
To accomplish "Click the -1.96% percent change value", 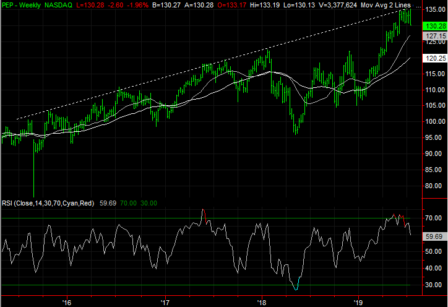I will (x=138, y=5).
